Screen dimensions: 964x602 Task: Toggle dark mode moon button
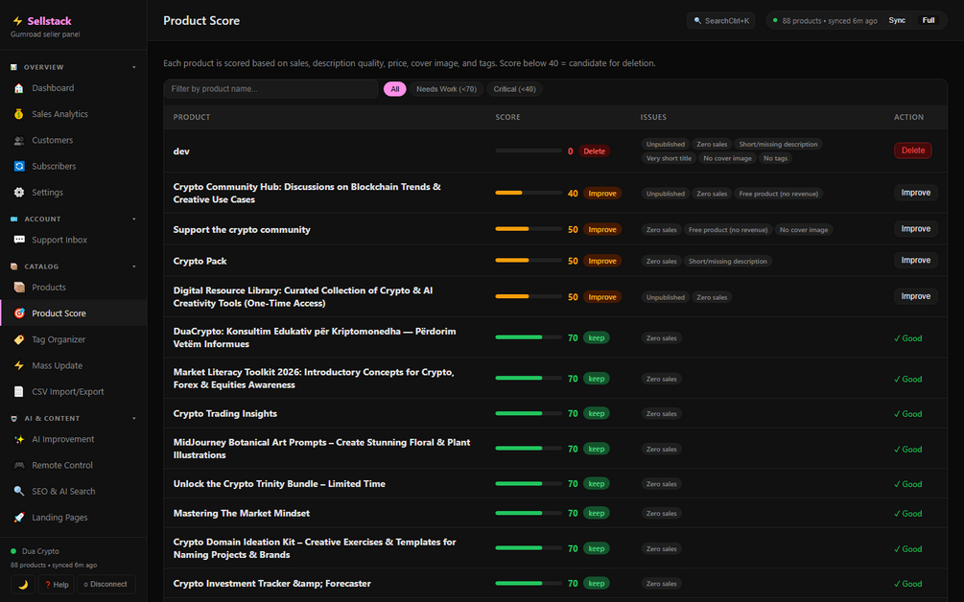[23, 584]
